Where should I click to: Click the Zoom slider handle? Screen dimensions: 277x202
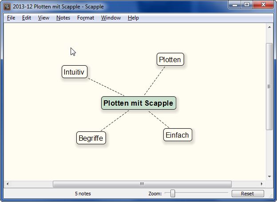pyautogui.click(x=173, y=194)
